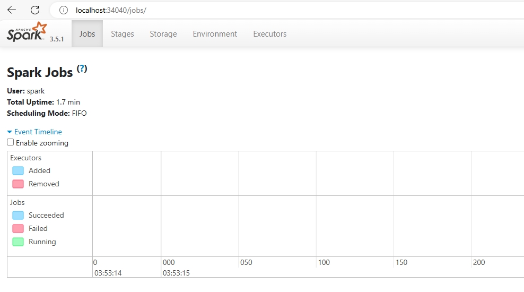The width and height of the screenshot is (524, 292).
Task: Open the Storage tab
Action: [163, 34]
